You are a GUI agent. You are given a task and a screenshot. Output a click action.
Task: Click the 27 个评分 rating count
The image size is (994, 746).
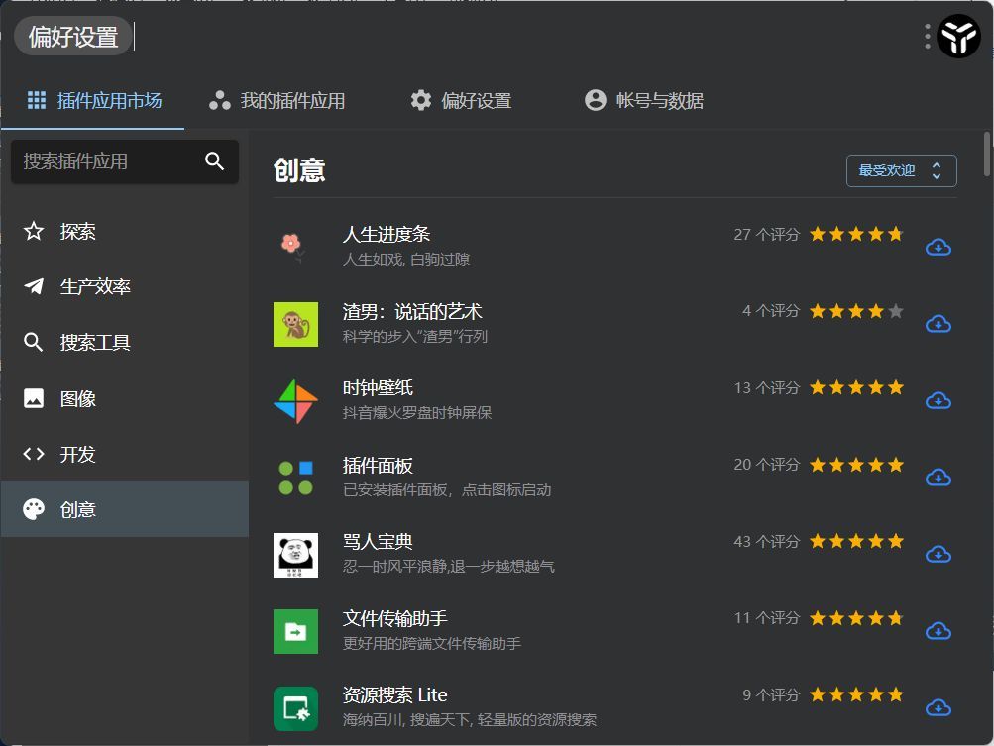(x=766, y=235)
